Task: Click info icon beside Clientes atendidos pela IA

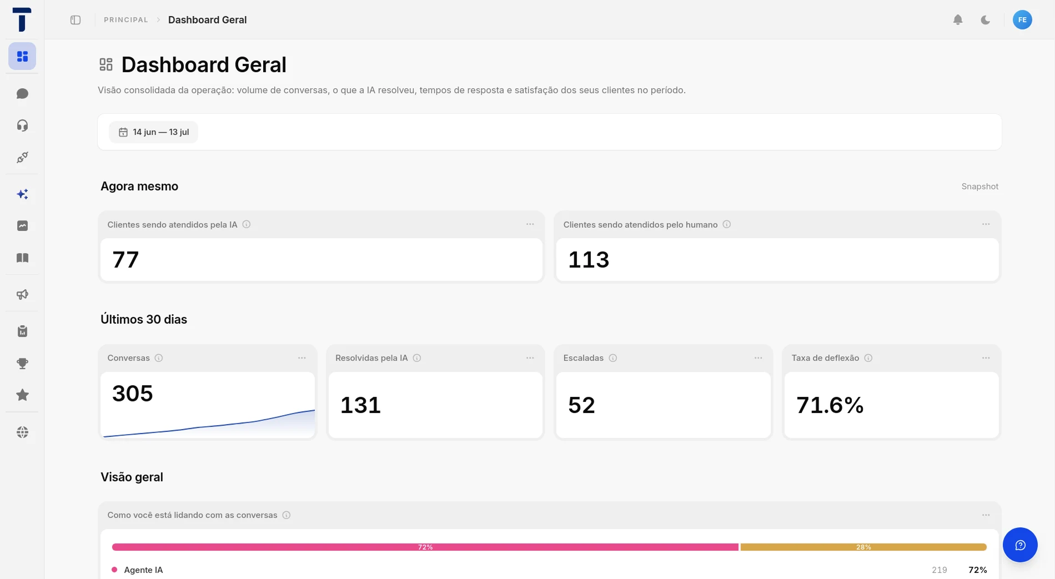Action: pos(247,224)
